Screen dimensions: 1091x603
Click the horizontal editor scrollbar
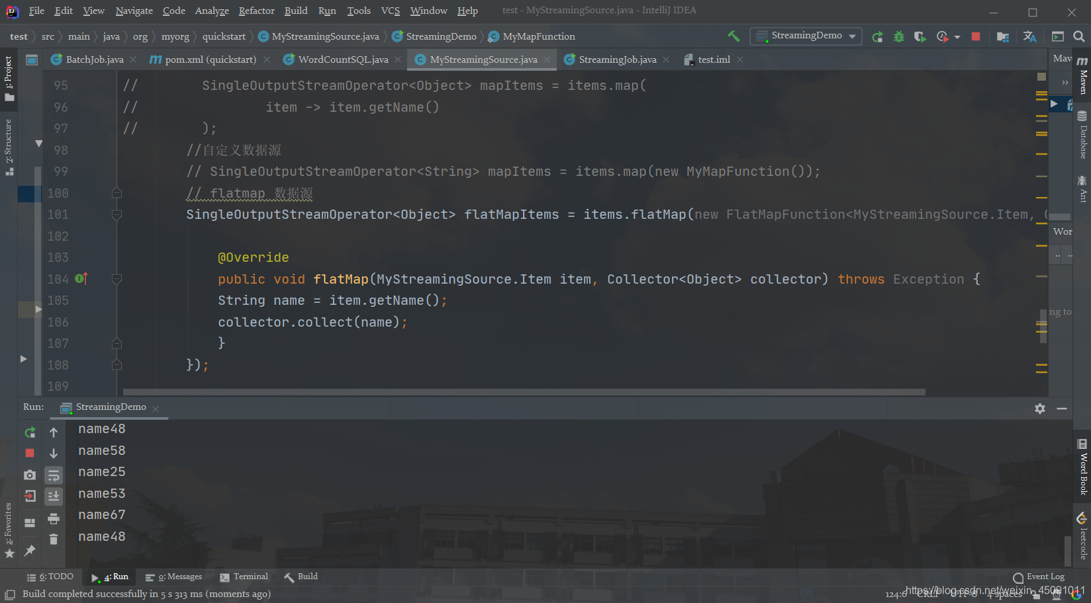524,392
